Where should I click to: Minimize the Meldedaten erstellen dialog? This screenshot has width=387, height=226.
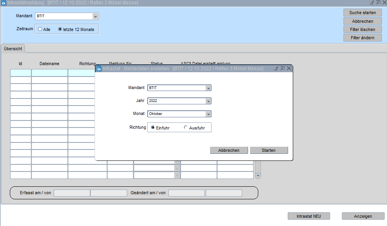pyautogui.click(x=276, y=68)
